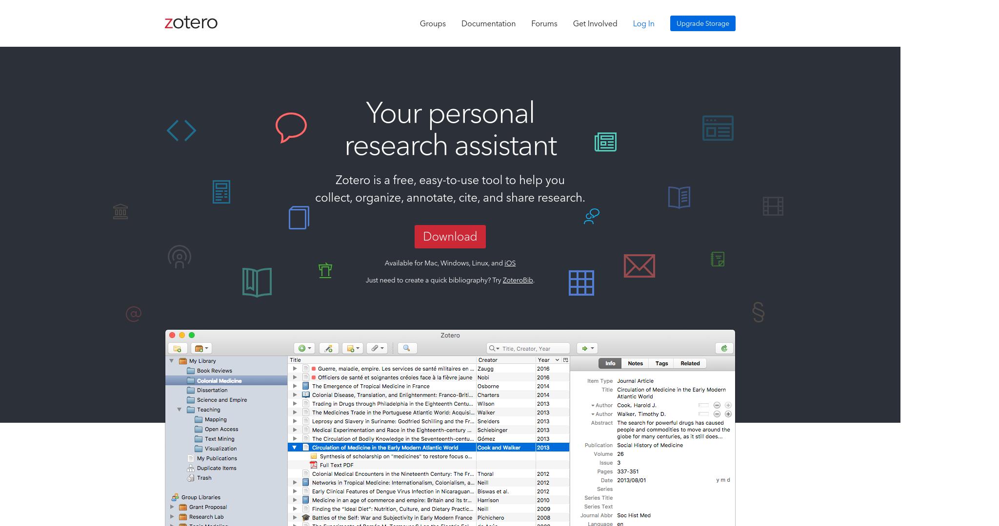The width and height of the screenshot is (999, 526).
Task: Toggle name field mode for Walker, Timothy D.
Action: (703, 414)
